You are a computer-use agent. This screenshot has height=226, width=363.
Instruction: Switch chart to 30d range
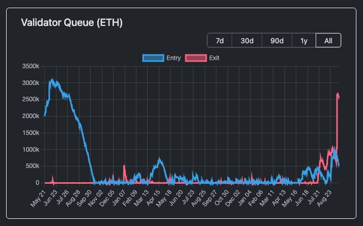pyautogui.click(x=247, y=41)
